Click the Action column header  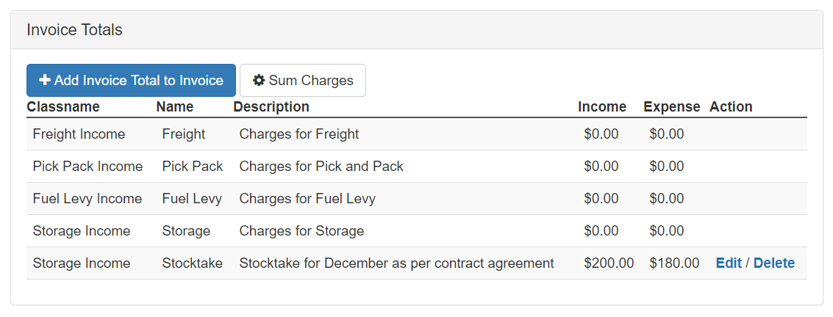[x=731, y=107]
